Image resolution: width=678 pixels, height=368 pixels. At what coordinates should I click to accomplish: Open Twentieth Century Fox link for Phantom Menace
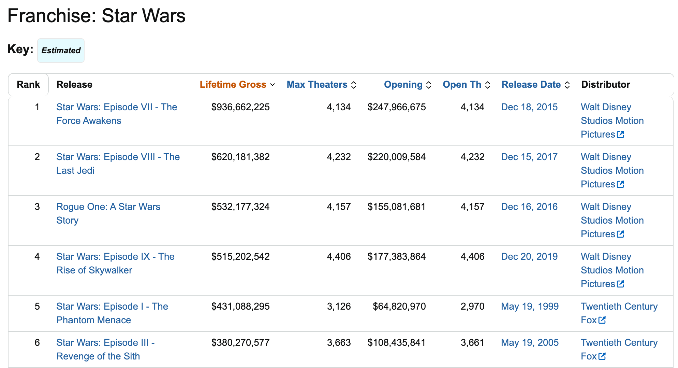[619, 313]
